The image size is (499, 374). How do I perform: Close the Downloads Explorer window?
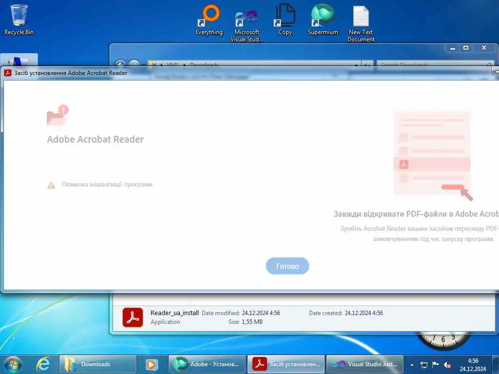(484, 48)
